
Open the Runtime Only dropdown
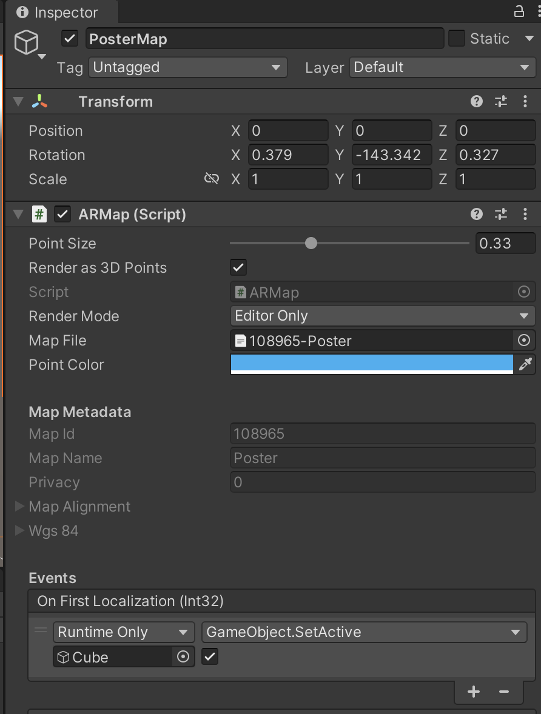(124, 632)
